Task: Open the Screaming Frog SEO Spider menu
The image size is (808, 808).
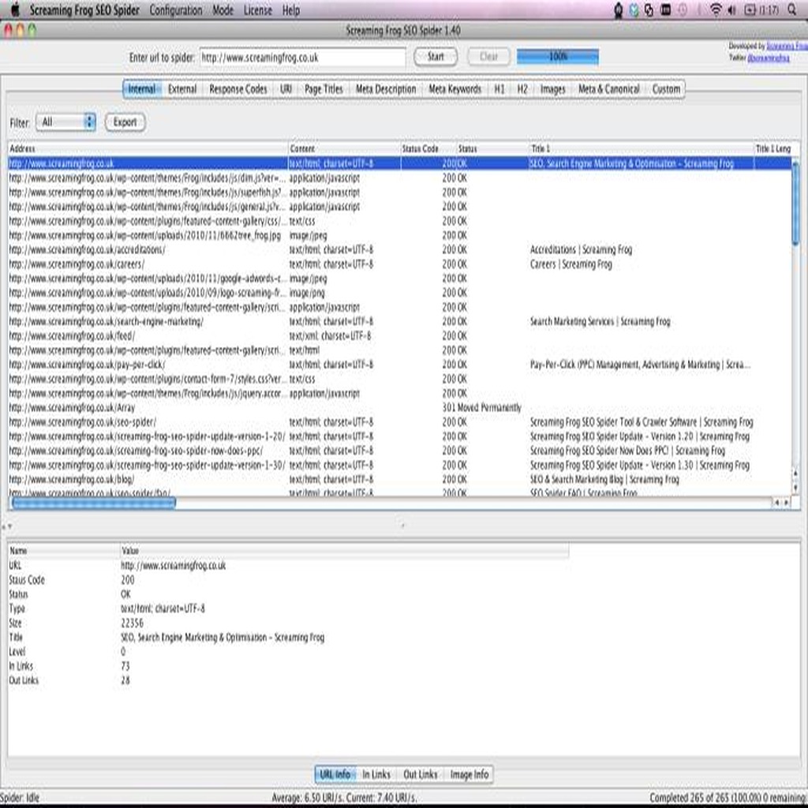Action: (84, 9)
